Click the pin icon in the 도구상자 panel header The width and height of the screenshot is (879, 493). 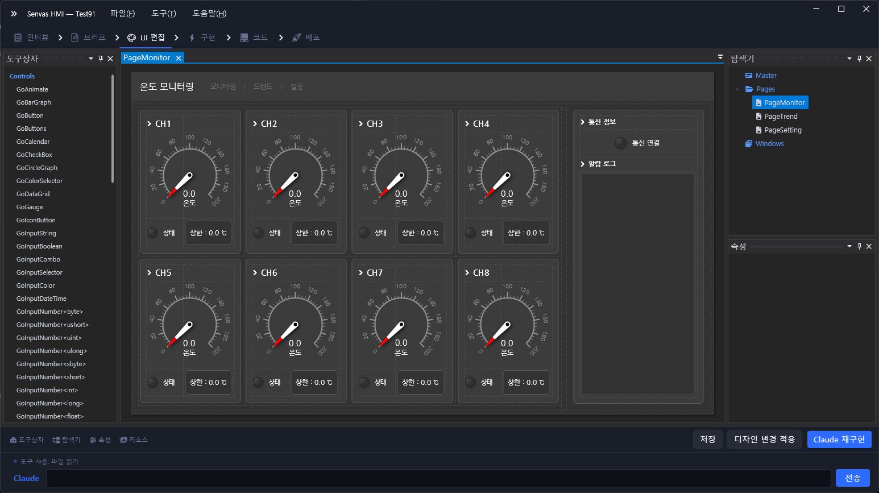(101, 59)
